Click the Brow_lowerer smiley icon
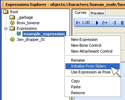 tap(12, 23)
